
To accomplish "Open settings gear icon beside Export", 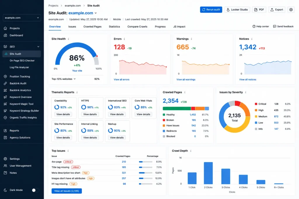I will (x=291, y=10).
